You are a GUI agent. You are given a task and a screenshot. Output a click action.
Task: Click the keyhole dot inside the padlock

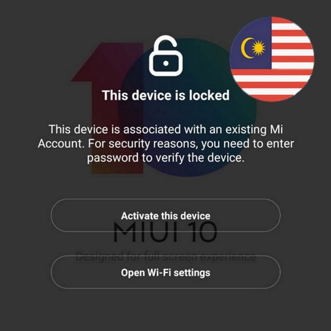(166, 63)
